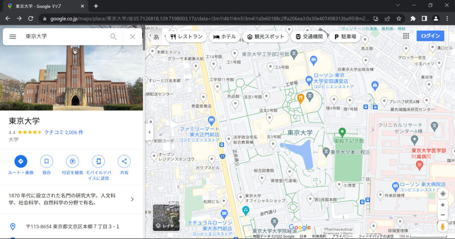Open tab search dropdown arrow
The height and width of the screenshot is (239, 455).
(x=398, y=5)
